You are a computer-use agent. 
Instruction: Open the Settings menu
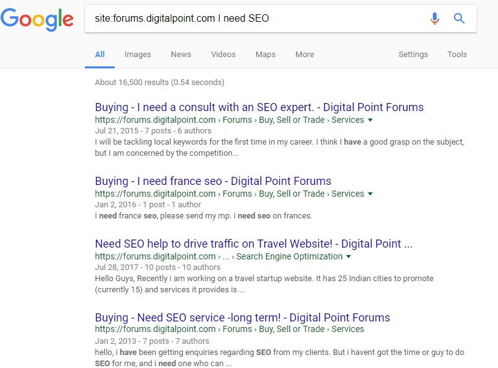pyautogui.click(x=413, y=55)
